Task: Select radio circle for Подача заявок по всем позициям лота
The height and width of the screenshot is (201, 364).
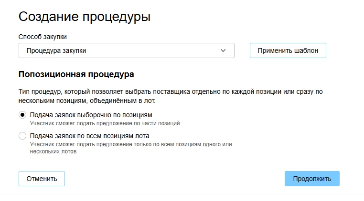Action: tap(22, 136)
